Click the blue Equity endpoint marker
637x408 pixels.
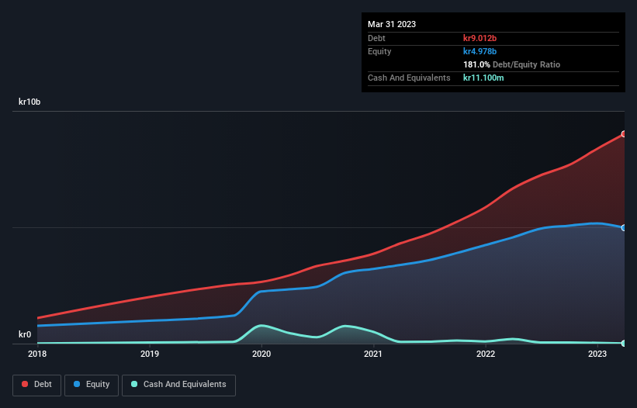click(x=624, y=228)
